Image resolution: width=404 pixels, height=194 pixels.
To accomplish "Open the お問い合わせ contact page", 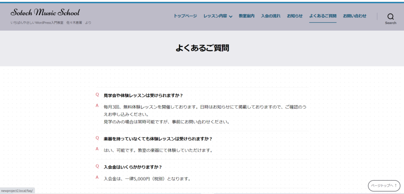I will click(354, 16).
